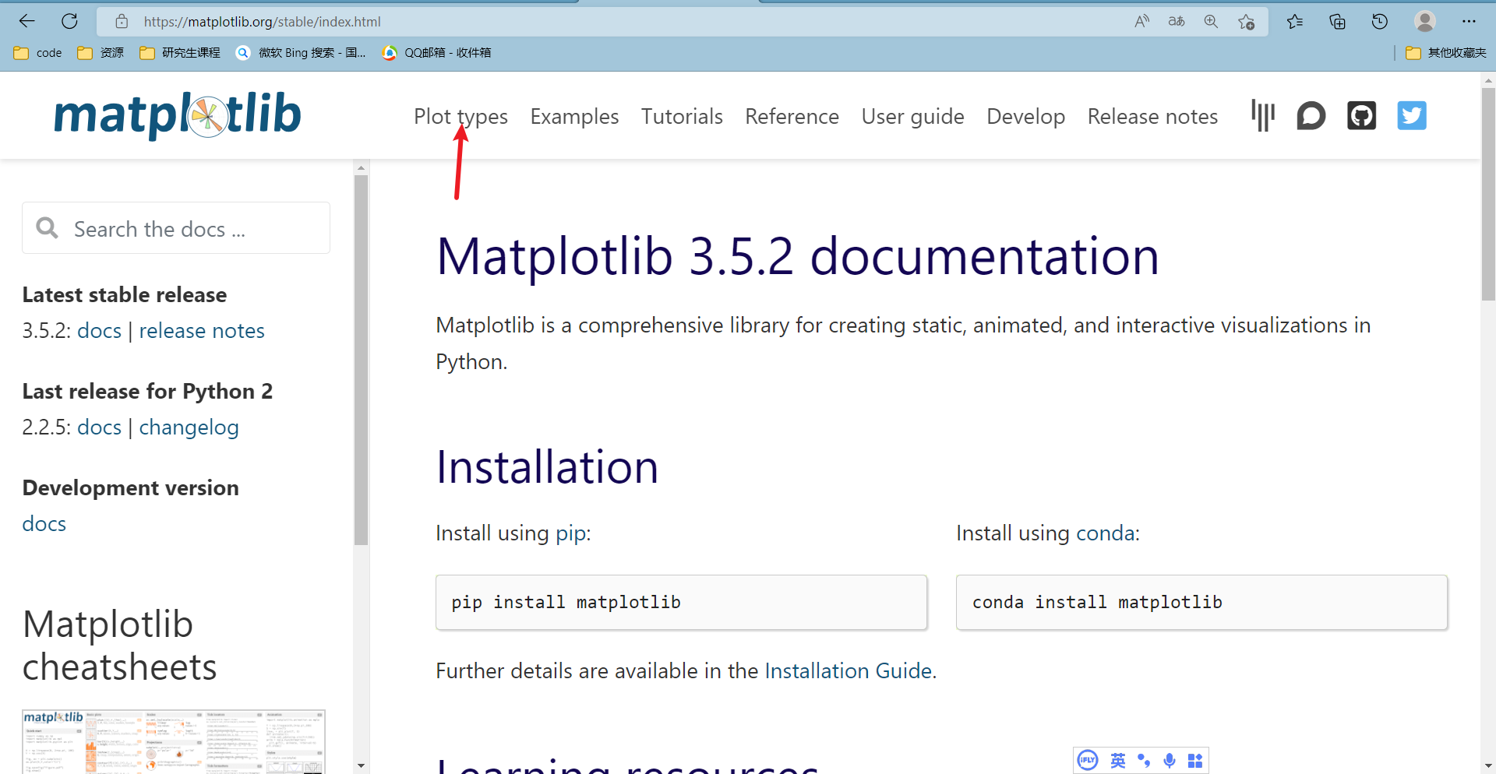Click the cheatsheets thumbnail image
Viewport: 1496px width, 774px height.
click(174, 741)
